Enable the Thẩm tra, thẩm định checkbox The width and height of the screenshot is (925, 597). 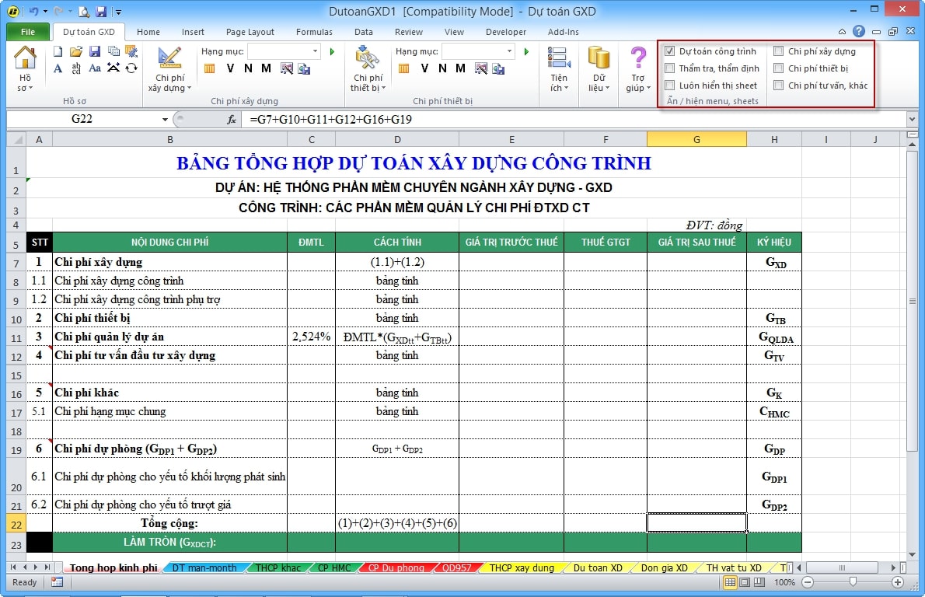pos(670,68)
